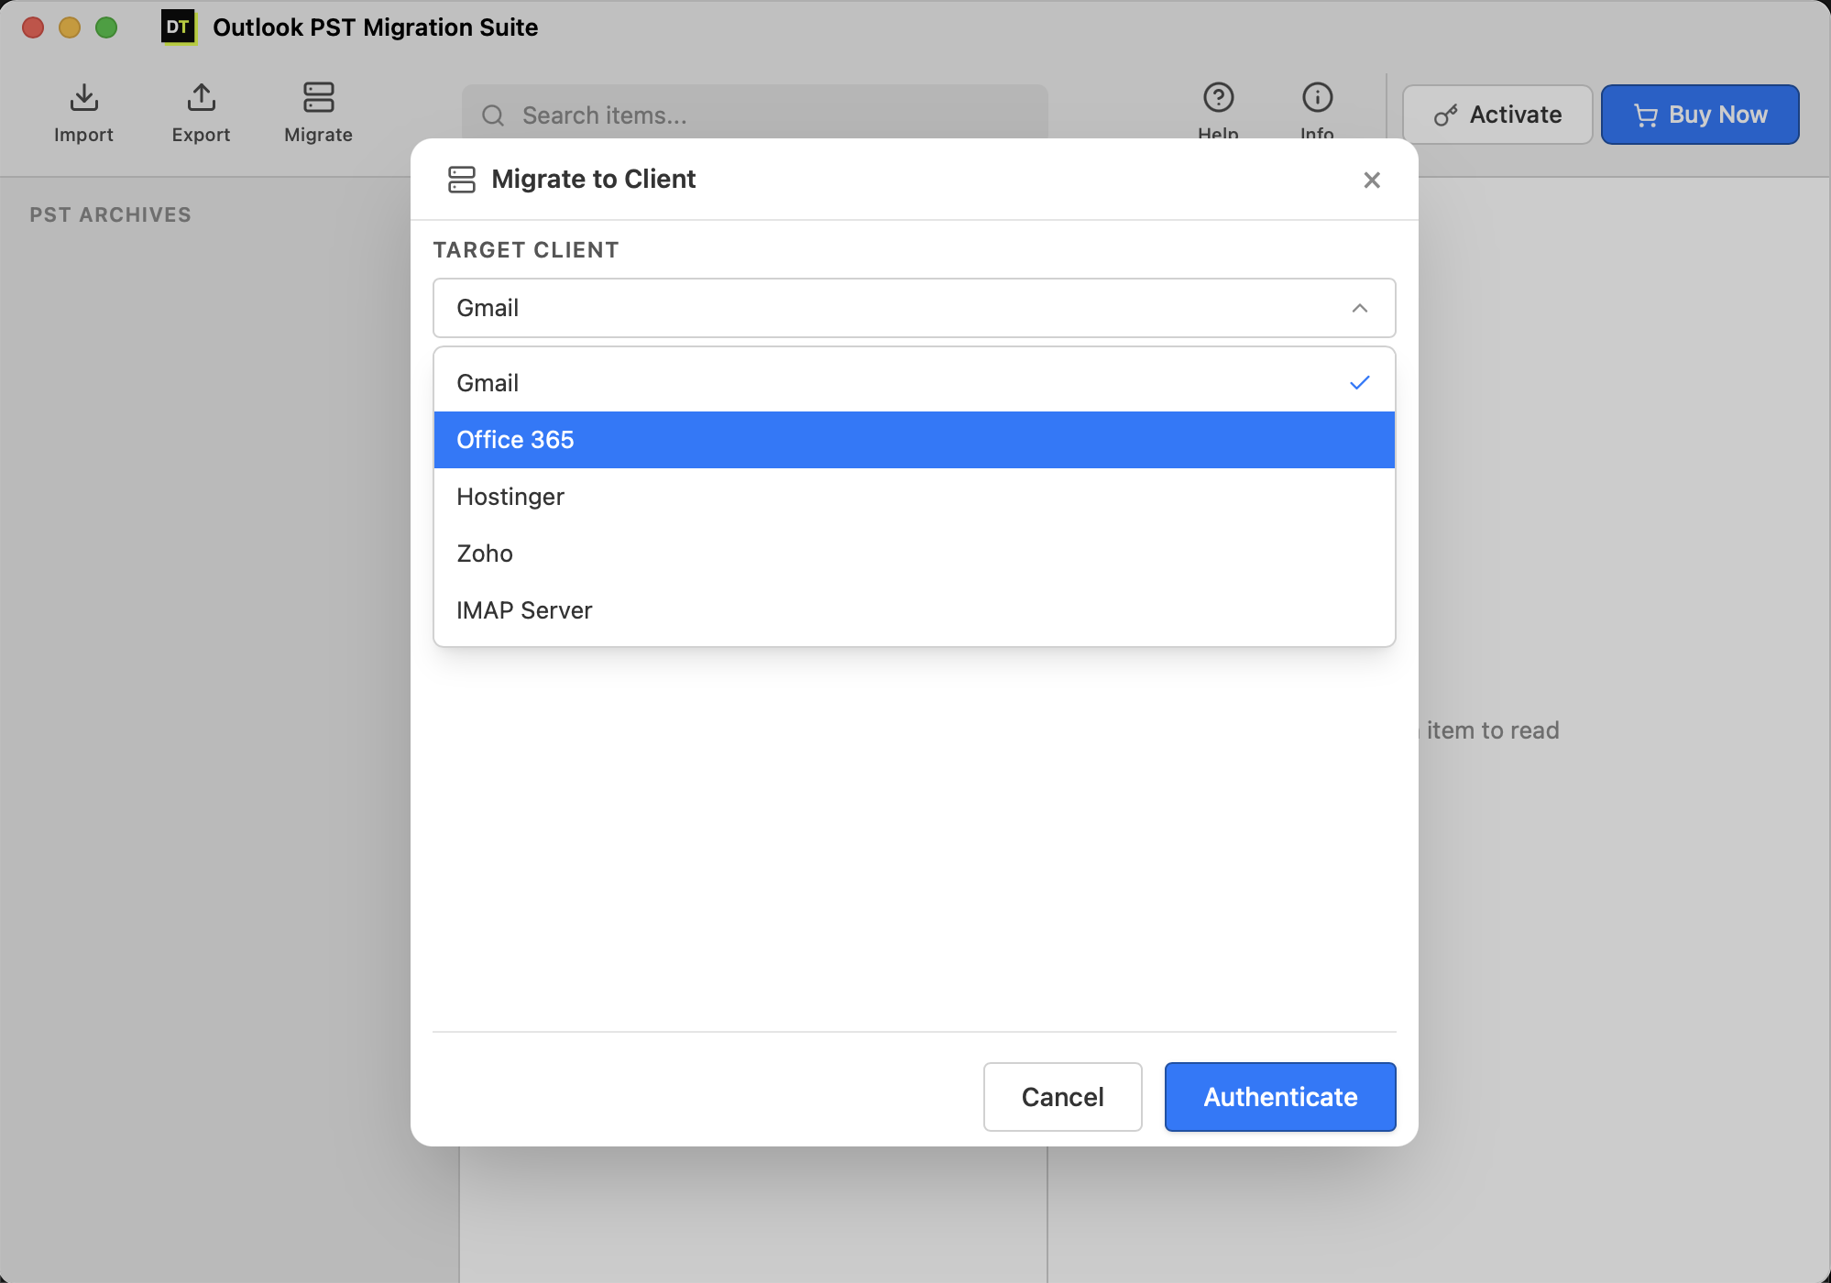Choose IMAP Server option
The height and width of the screenshot is (1283, 1831).
914,610
